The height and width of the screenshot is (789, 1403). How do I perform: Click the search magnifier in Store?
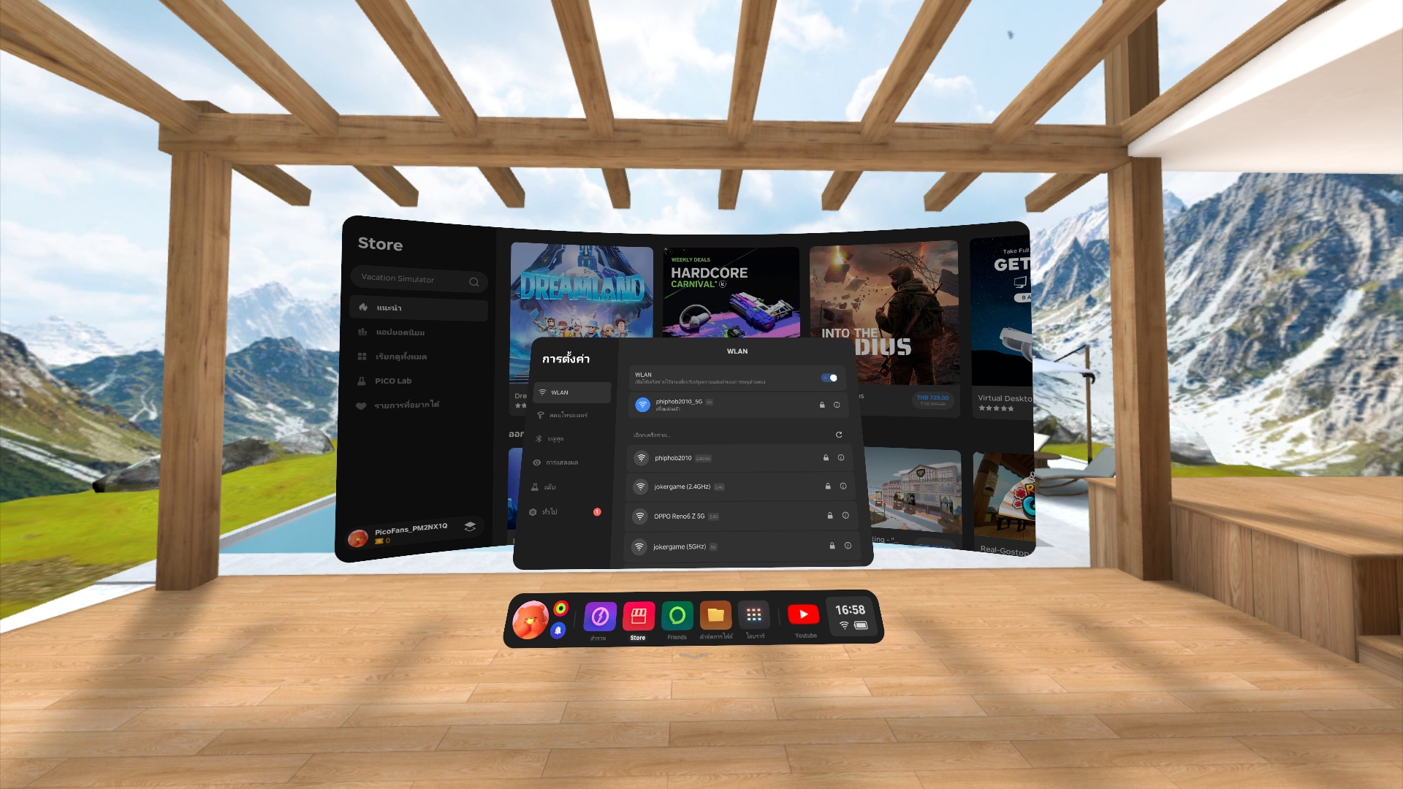tap(474, 282)
